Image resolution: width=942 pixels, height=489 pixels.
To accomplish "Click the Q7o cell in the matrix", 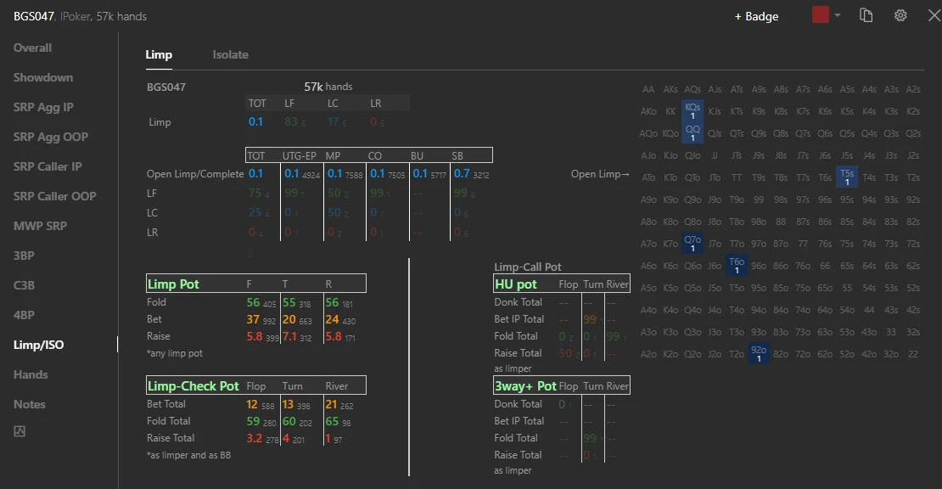I will (692, 244).
